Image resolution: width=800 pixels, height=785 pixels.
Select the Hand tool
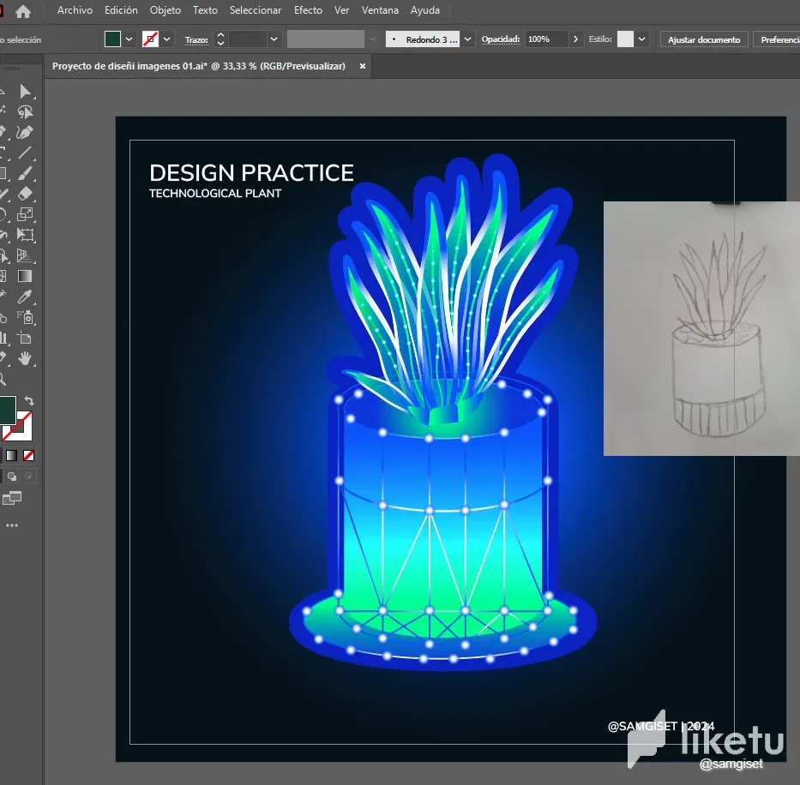(x=25, y=358)
